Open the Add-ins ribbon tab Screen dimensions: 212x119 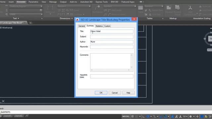coord(73,2)
